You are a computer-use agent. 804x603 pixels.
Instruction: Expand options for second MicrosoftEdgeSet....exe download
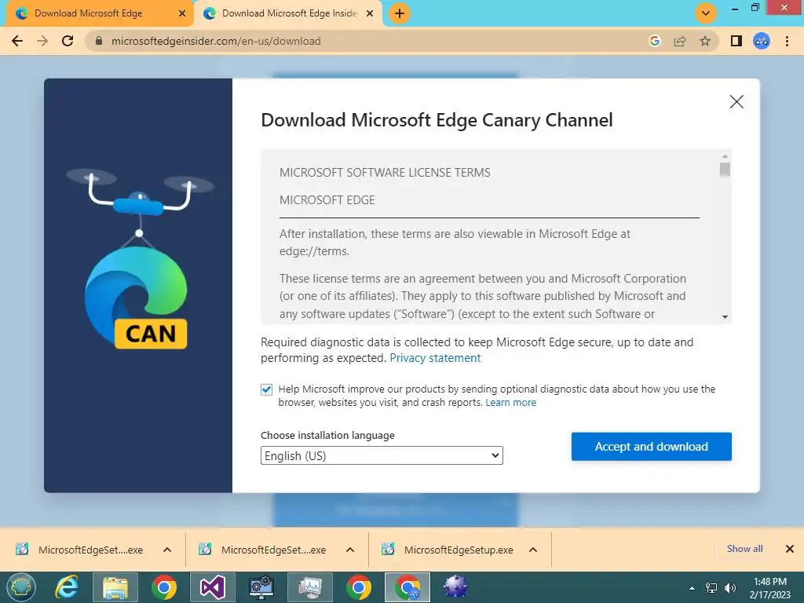(x=350, y=550)
